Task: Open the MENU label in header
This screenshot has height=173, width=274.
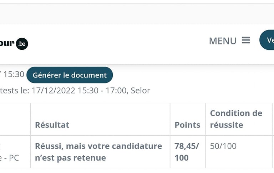Action: coord(223,41)
